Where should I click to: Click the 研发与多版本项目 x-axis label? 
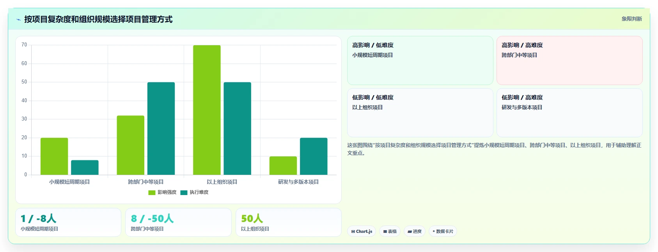pos(298,182)
